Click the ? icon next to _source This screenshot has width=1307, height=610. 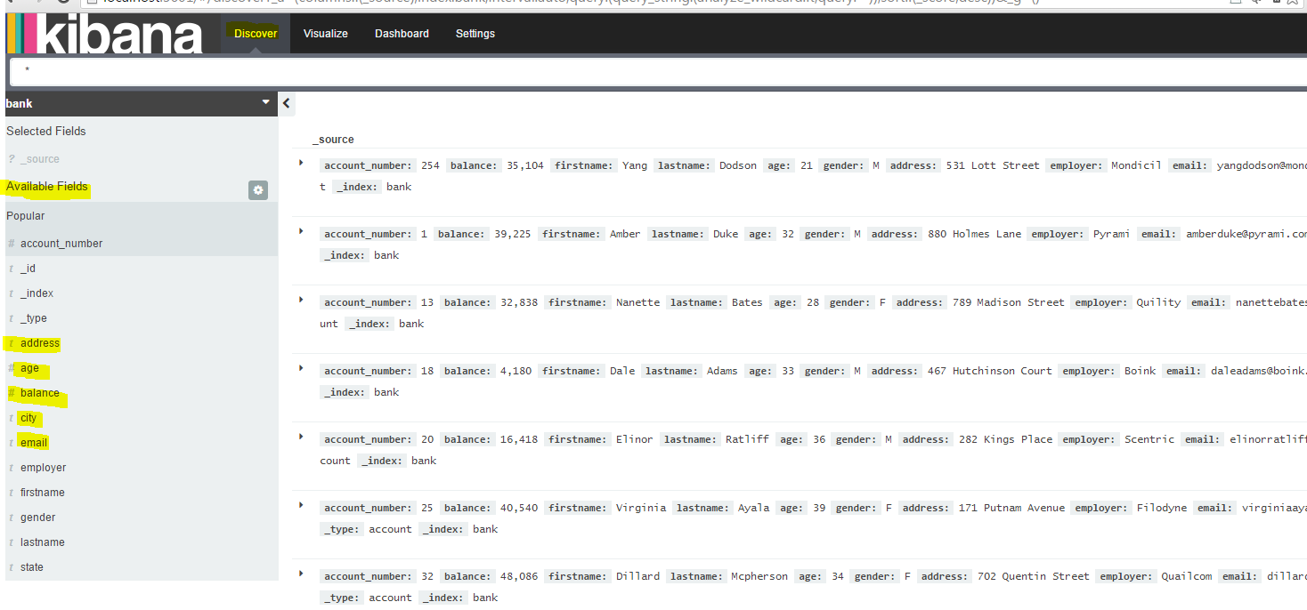10,158
